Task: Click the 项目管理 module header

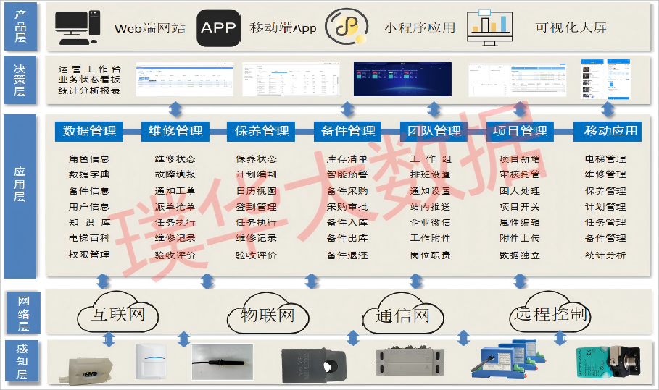Action: point(520,131)
